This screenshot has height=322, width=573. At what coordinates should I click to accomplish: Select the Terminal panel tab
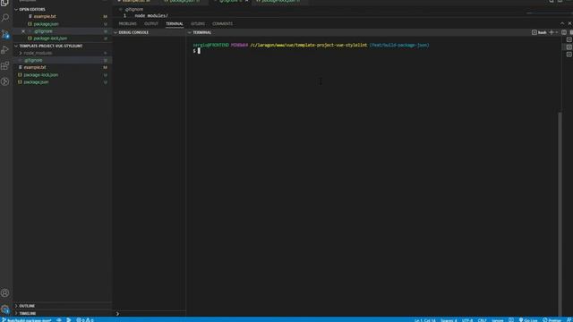(175, 24)
